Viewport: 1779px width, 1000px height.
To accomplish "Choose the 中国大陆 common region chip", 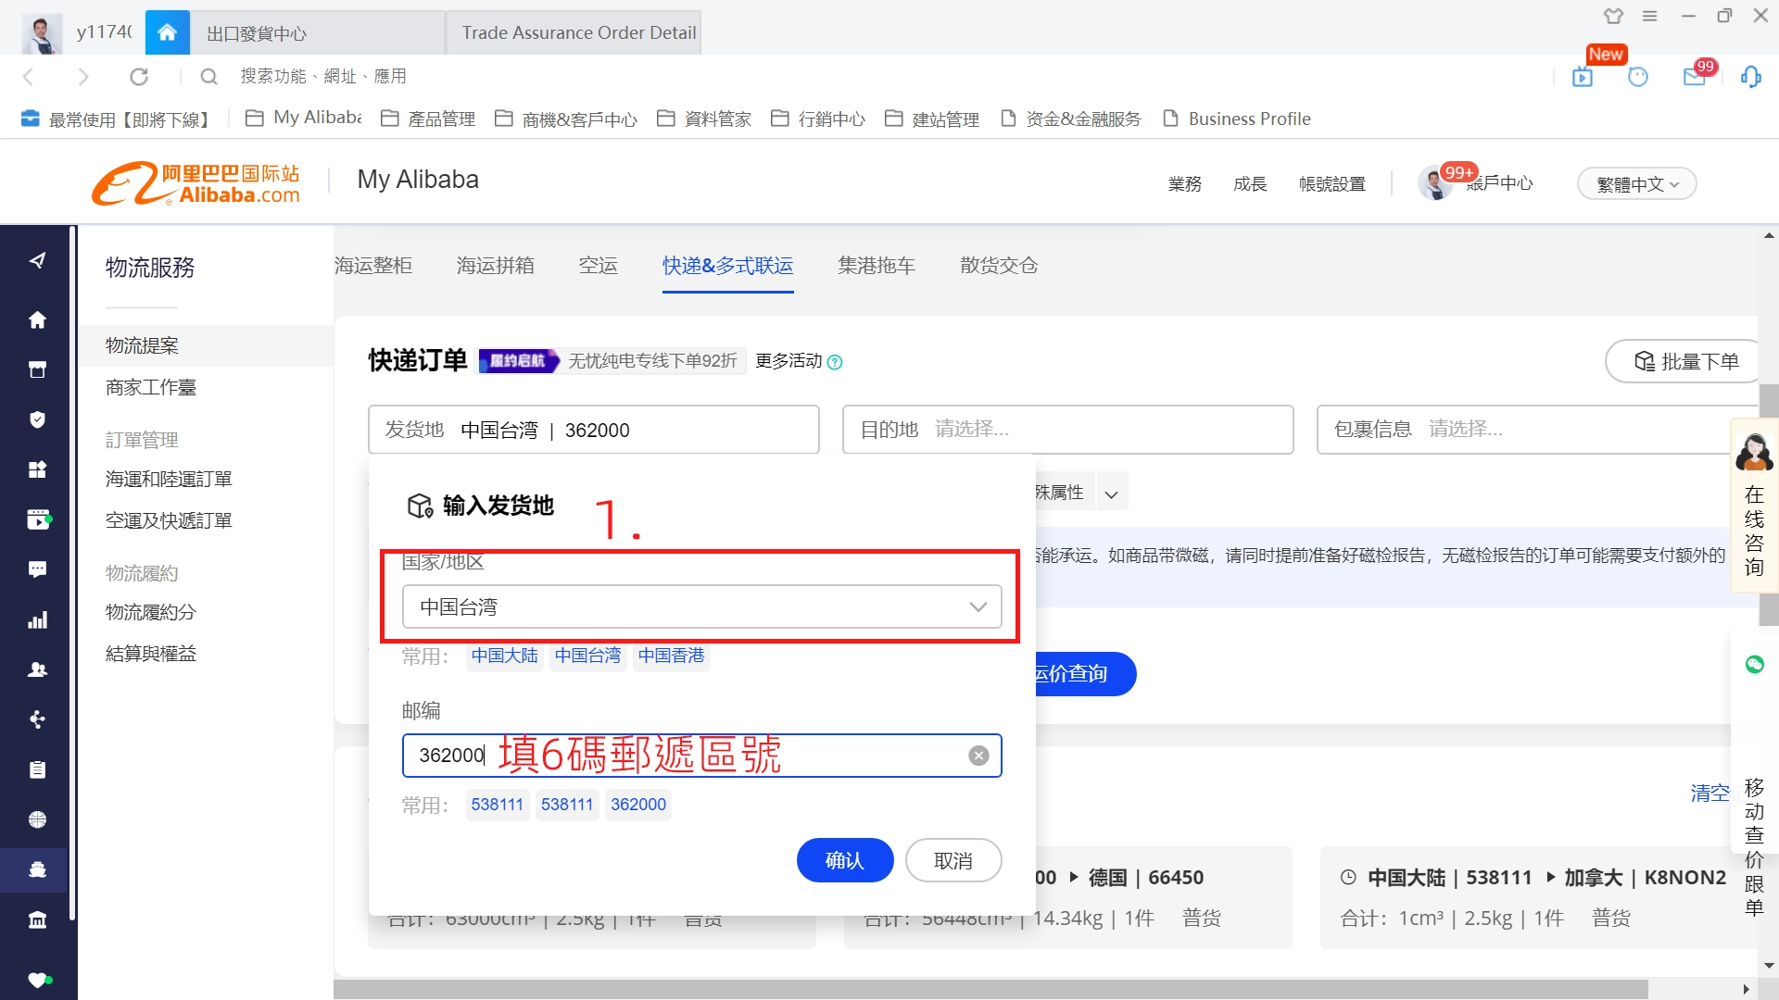I will click(504, 656).
